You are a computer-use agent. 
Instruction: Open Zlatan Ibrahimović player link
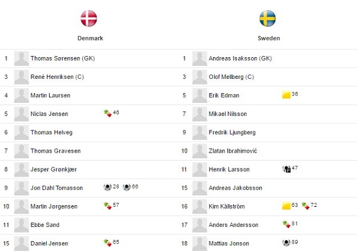[232, 151]
